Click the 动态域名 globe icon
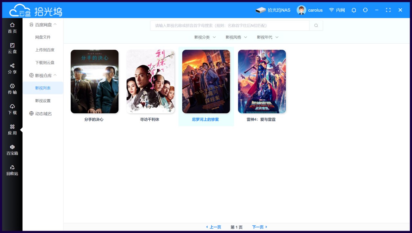The width and height of the screenshot is (412, 233). click(x=31, y=113)
